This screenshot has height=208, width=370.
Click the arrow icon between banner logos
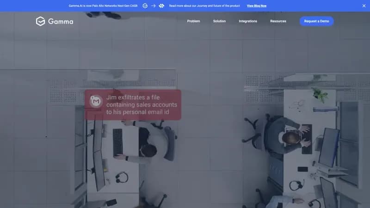[154, 6]
